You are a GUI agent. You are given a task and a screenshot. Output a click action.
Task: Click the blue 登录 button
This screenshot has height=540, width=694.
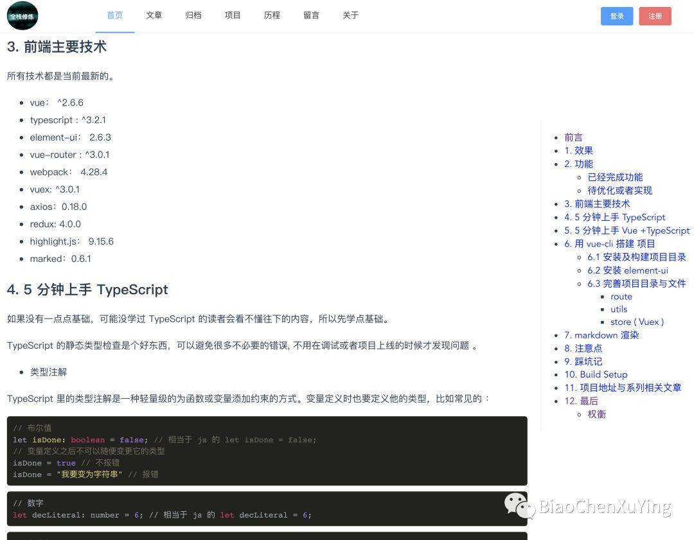point(616,16)
